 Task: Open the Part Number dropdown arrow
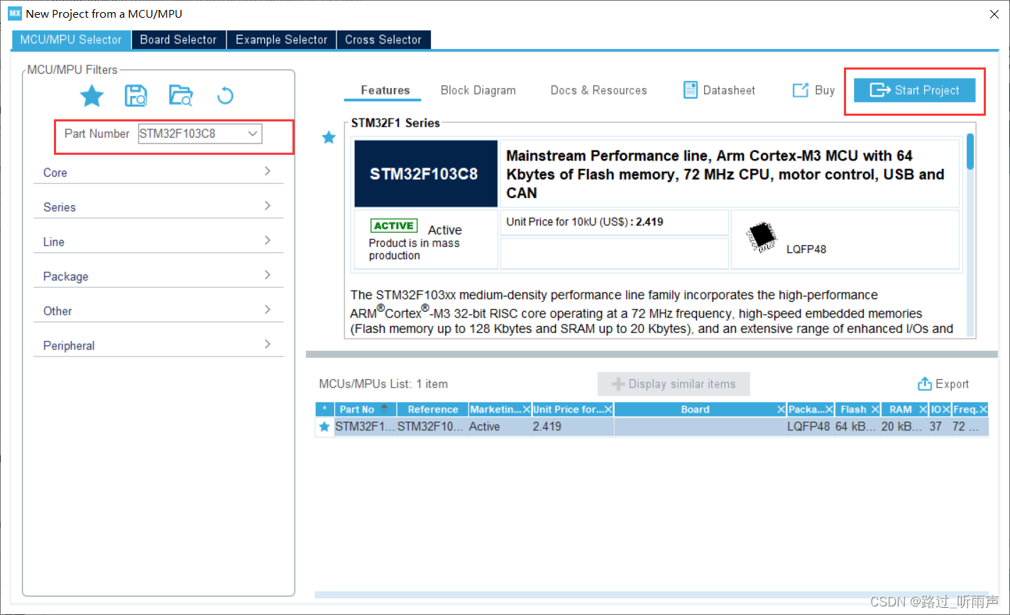(252, 134)
